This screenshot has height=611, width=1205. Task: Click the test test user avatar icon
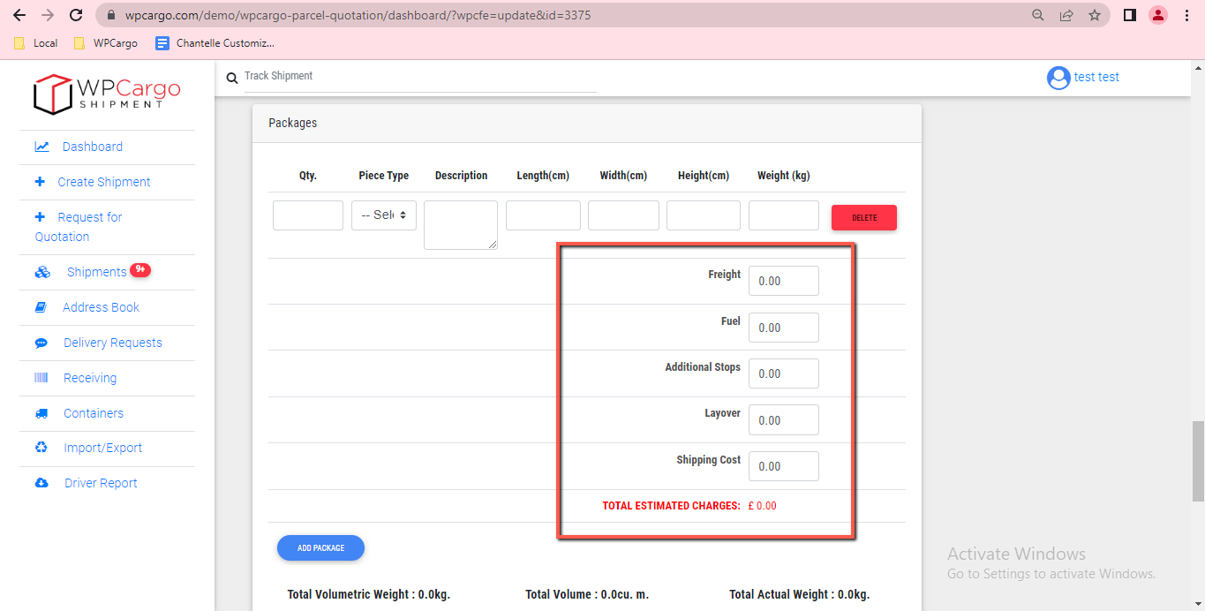pos(1058,78)
